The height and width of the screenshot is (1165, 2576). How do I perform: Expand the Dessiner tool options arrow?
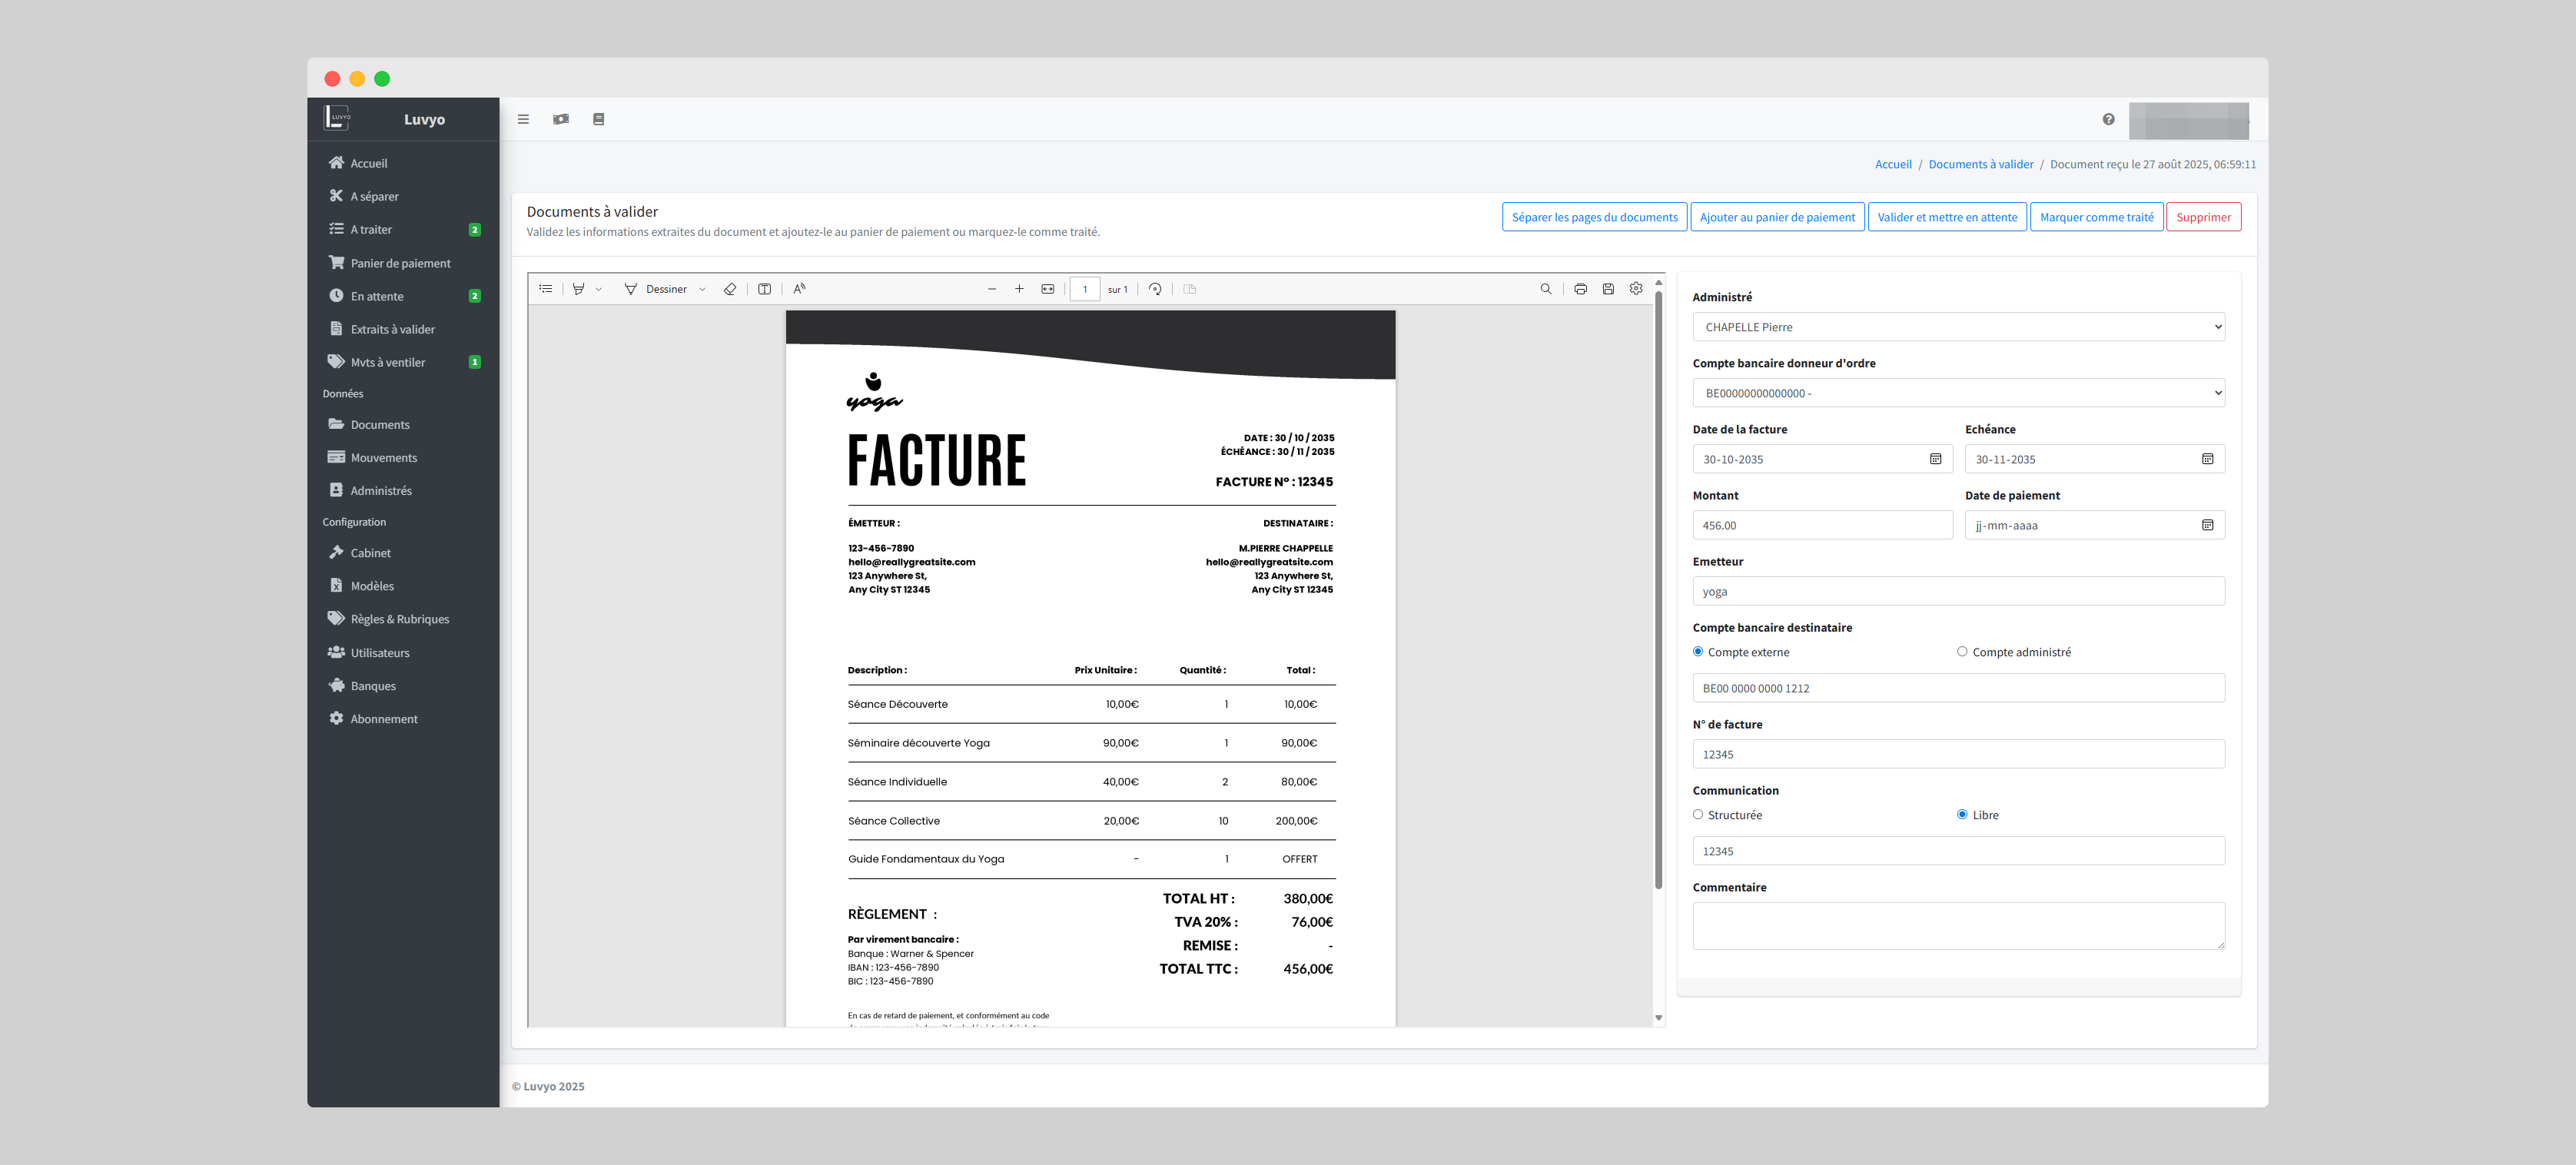tap(702, 289)
